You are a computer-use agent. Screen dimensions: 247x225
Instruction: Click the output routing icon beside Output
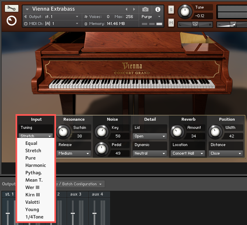pyautogui.click(x=25, y=16)
